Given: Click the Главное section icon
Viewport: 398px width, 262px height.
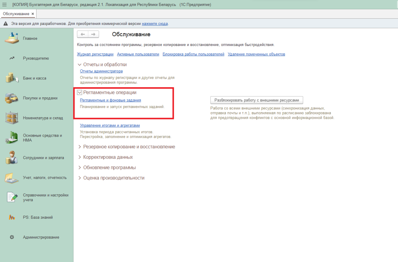Looking at the screenshot, I should pos(12,38).
